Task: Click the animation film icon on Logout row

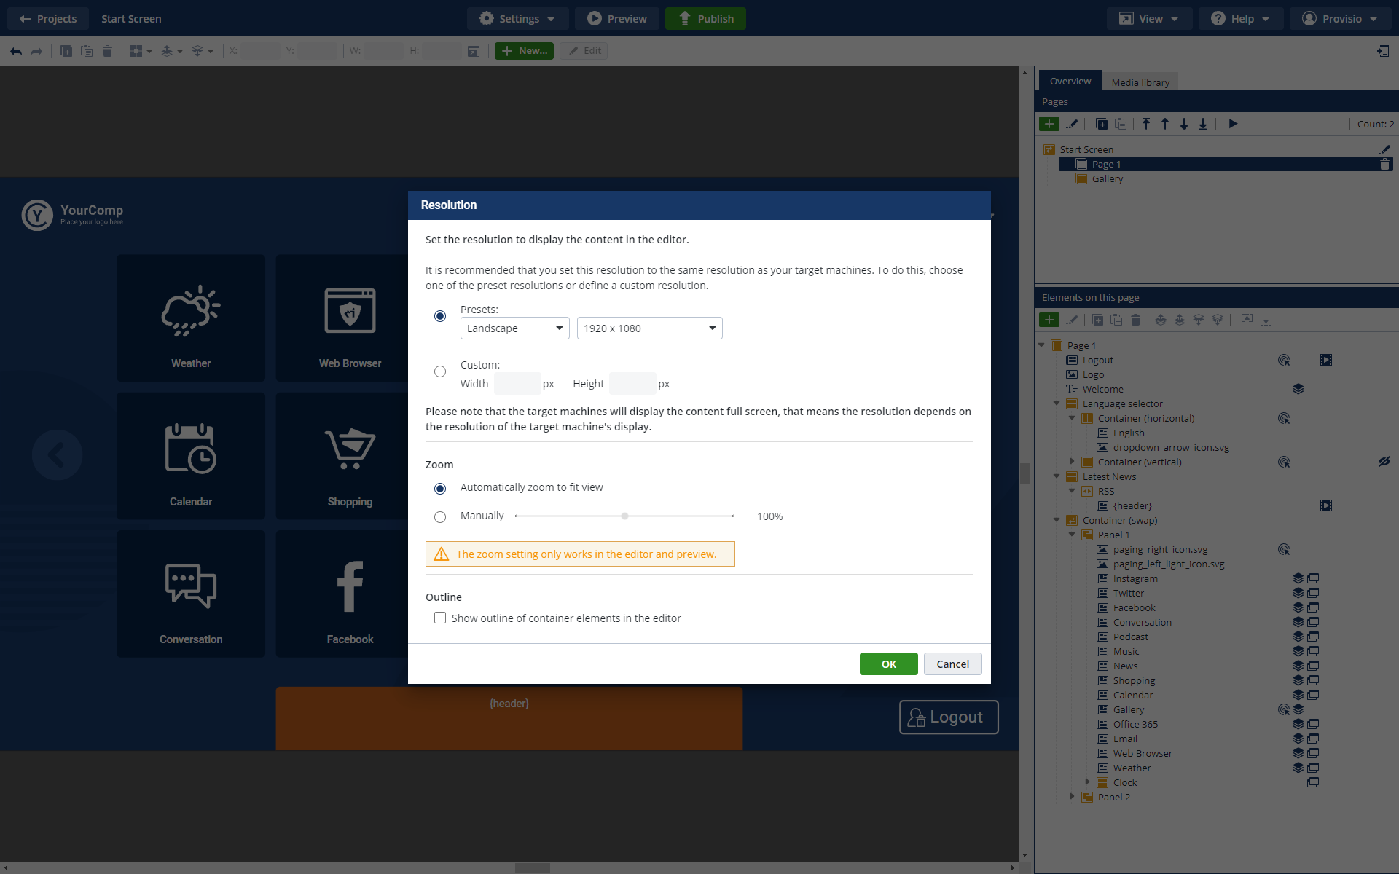Action: pos(1326,360)
